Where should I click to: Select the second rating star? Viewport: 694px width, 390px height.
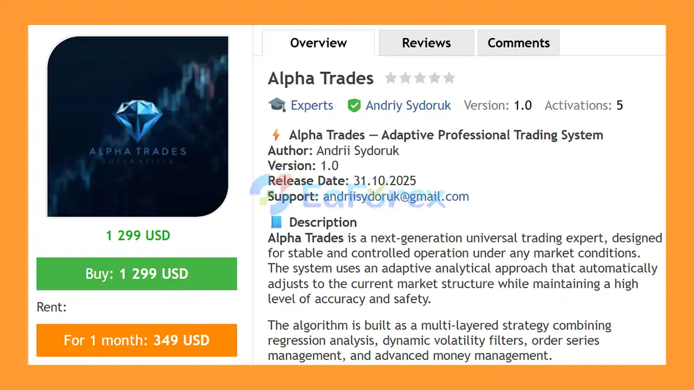click(x=405, y=78)
